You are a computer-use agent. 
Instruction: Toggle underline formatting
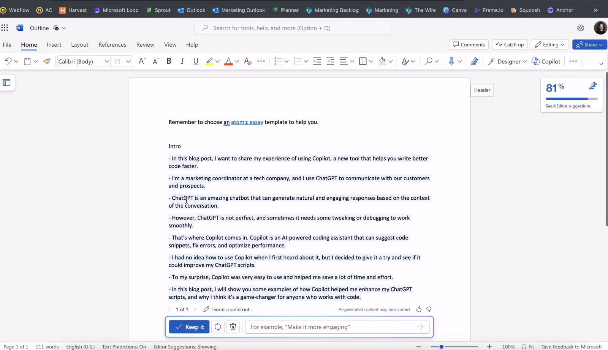[196, 61]
